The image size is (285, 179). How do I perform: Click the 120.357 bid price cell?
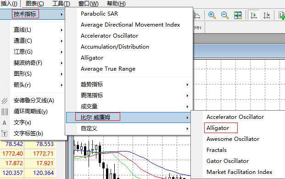[x=12, y=173]
